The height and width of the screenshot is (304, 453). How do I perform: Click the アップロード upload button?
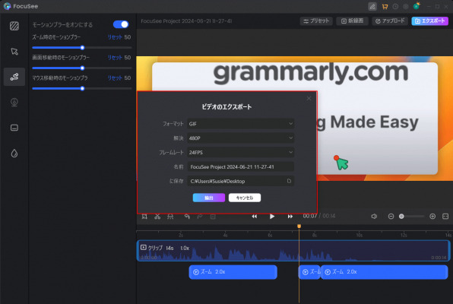click(390, 21)
